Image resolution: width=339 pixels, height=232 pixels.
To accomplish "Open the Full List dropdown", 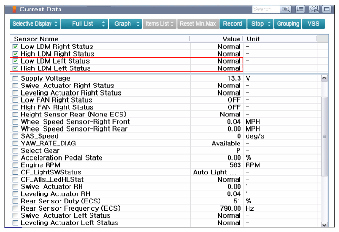I will (84, 24).
